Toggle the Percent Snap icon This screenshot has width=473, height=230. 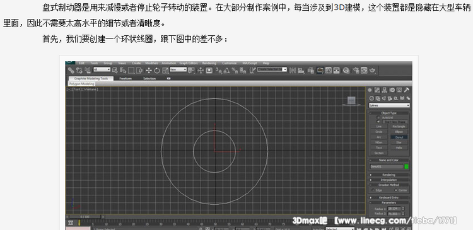(x=235, y=71)
